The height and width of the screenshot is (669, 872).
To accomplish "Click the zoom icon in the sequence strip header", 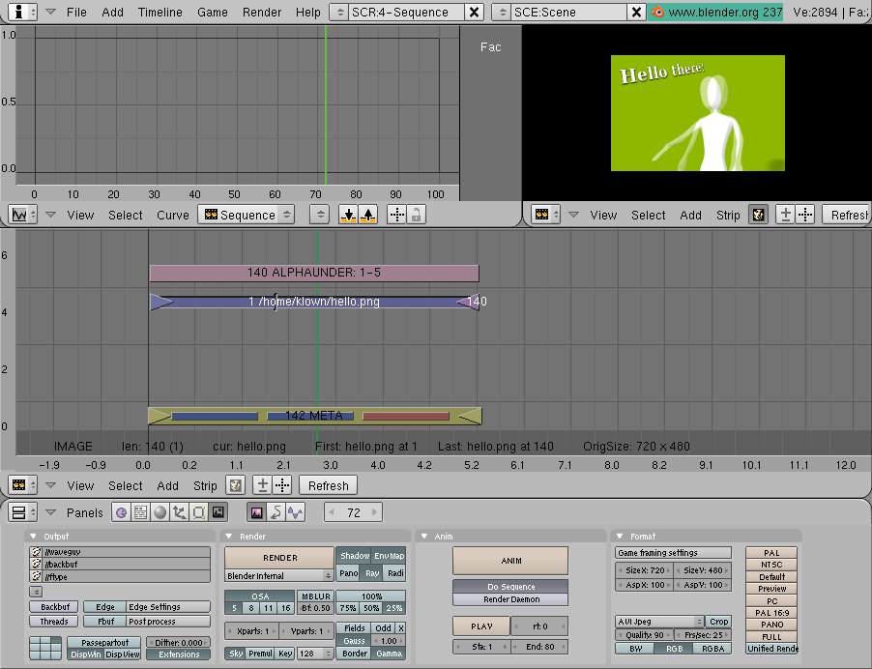I will point(263,485).
